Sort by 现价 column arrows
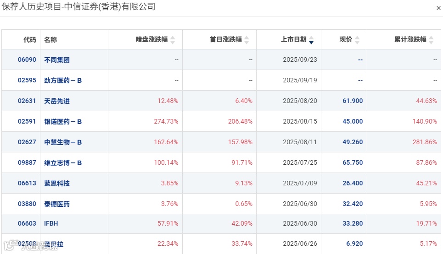Viewport: 443px width, 254px height. click(357, 40)
